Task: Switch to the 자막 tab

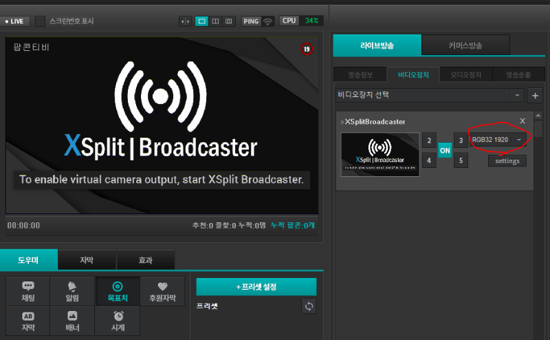Action: click(87, 260)
